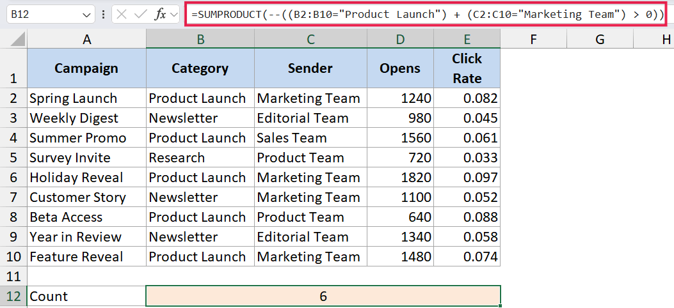
Task: Select column E header
Action: click(467, 40)
